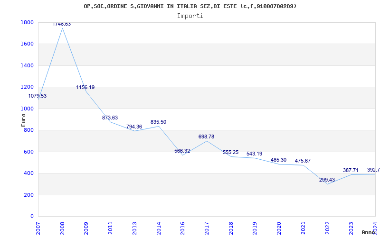Select the 485.30 value label

(x=278, y=160)
